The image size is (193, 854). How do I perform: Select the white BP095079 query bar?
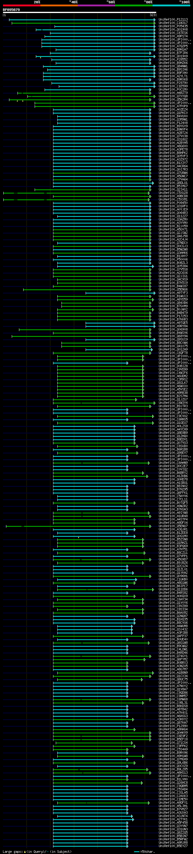(80, 13)
